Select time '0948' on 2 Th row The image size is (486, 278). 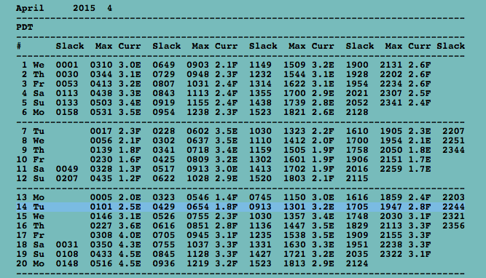click(x=197, y=75)
